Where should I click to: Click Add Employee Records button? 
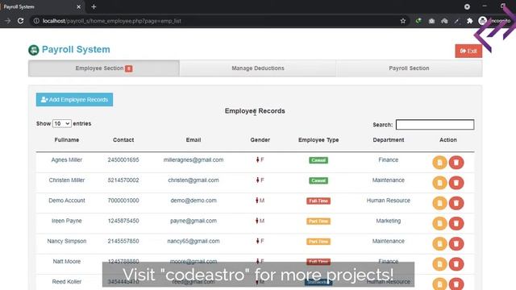click(74, 100)
